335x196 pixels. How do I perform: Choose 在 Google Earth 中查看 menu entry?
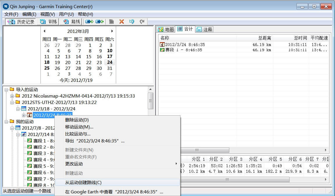coord(117,192)
